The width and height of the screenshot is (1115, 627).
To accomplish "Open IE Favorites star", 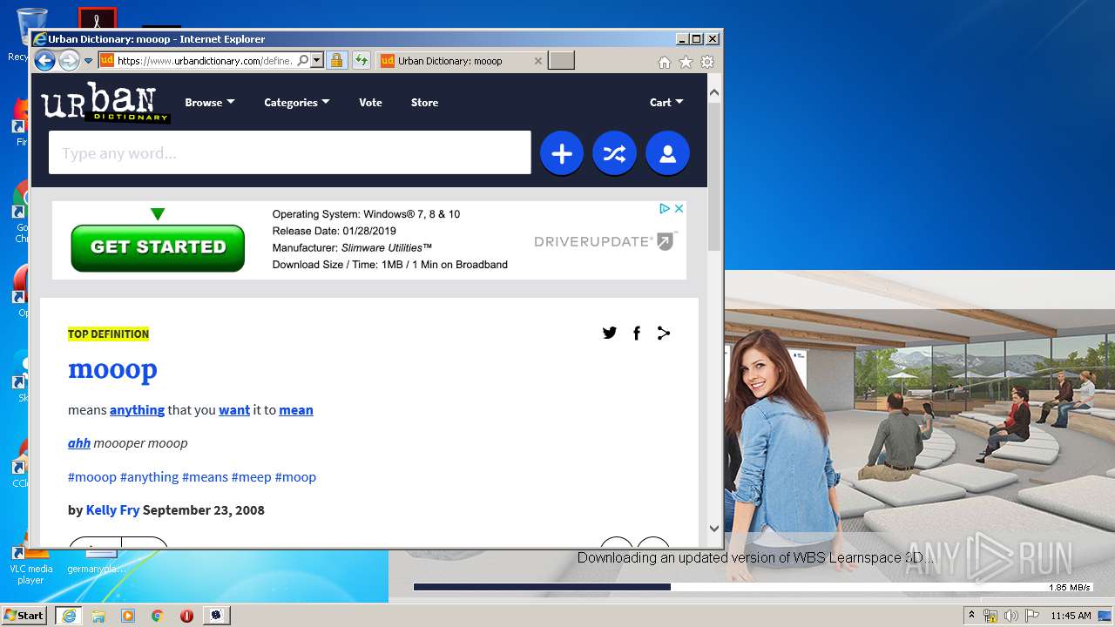I will 686,62.
